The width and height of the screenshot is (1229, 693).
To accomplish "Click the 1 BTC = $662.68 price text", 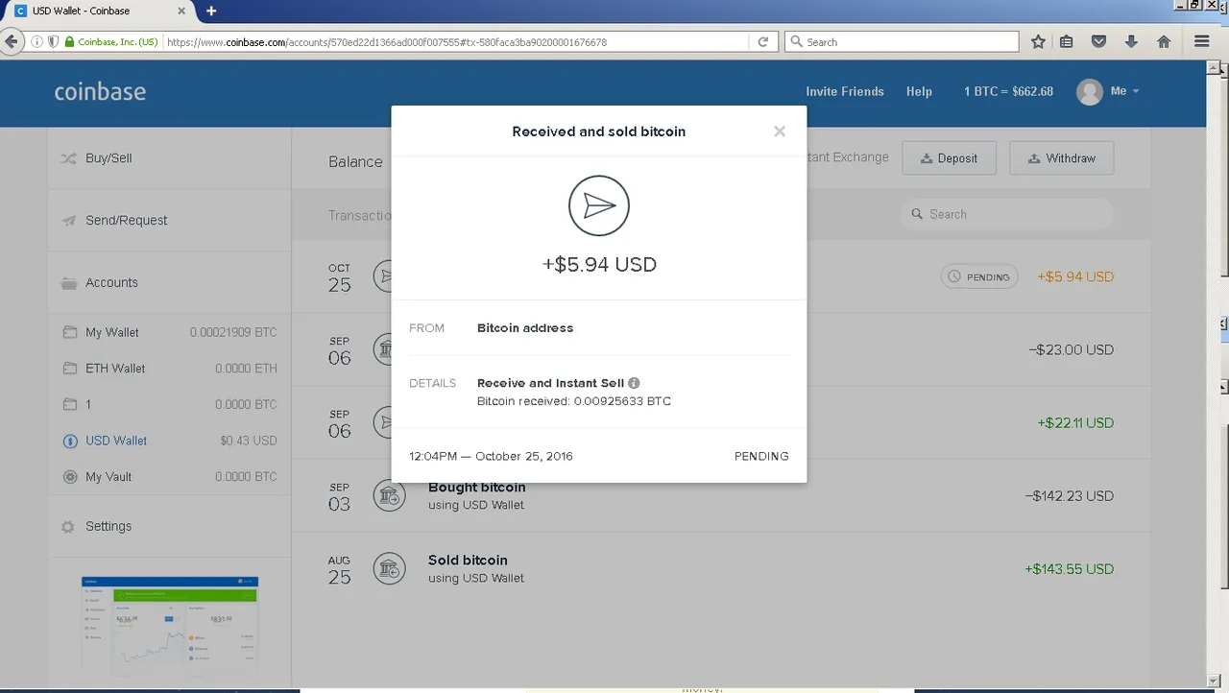I will [1008, 91].
